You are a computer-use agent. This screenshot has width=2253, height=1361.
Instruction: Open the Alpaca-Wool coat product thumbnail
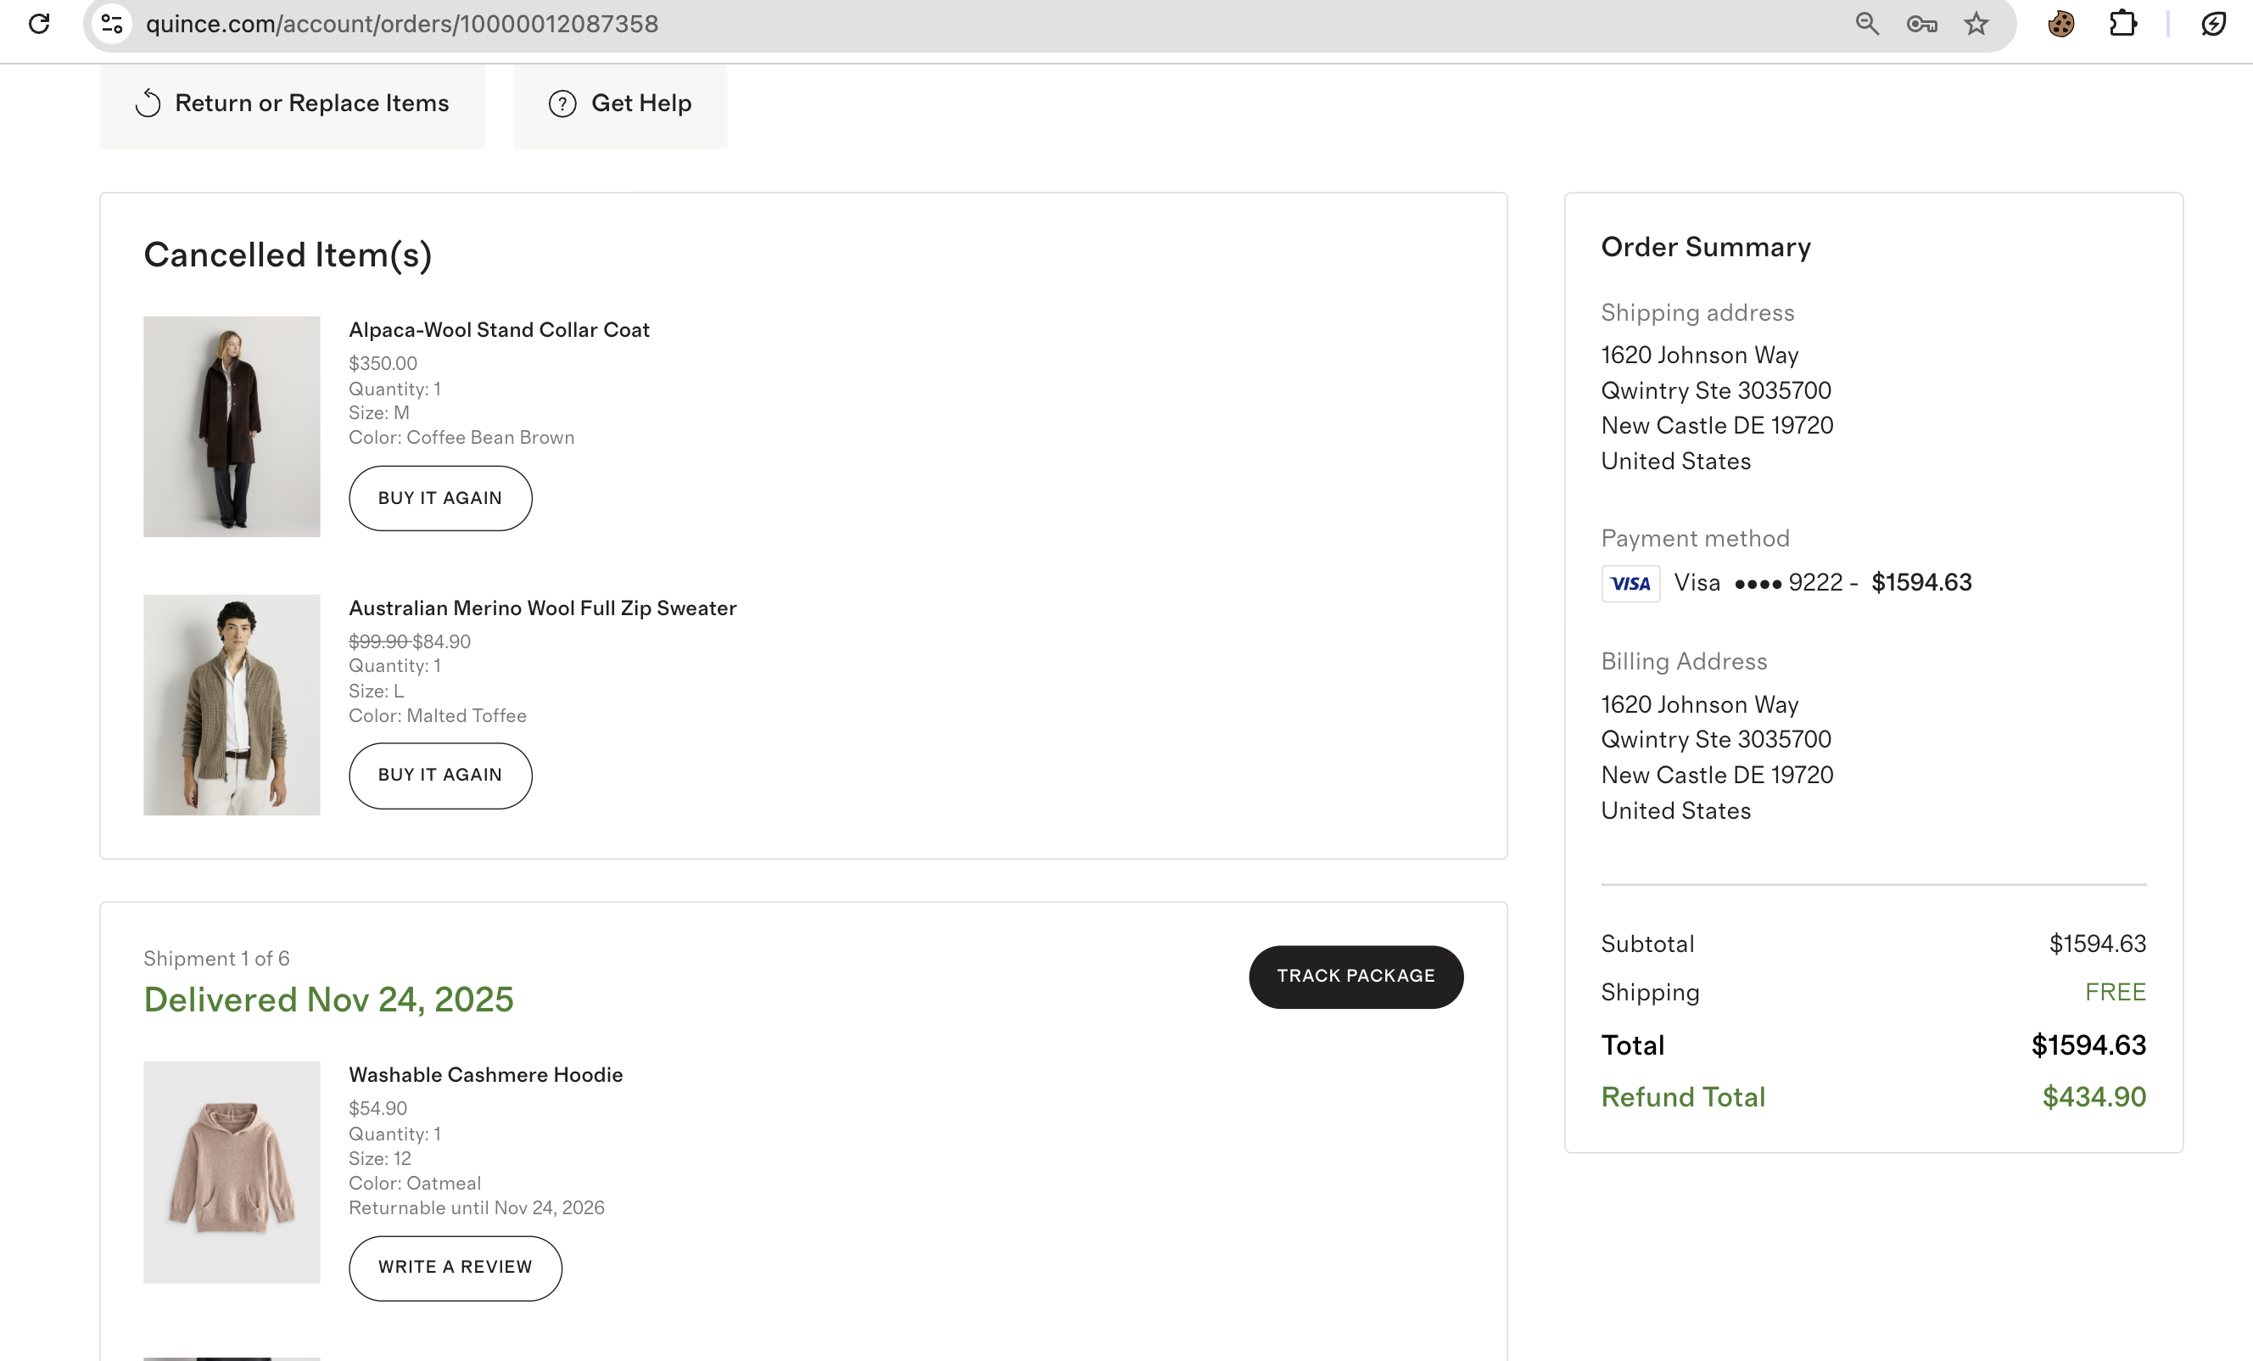pyautogui.click(x=232, y=426)
